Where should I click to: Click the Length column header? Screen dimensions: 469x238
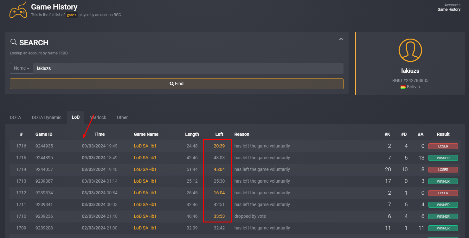192,134
